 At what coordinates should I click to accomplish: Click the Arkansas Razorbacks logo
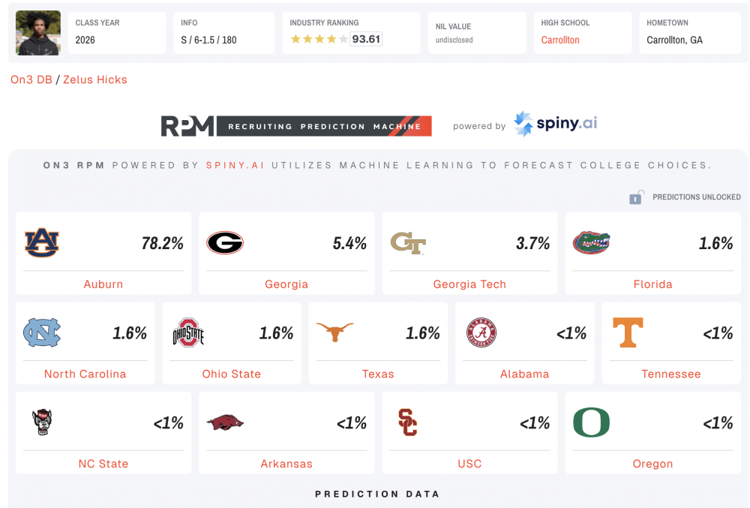pos(225,422)
